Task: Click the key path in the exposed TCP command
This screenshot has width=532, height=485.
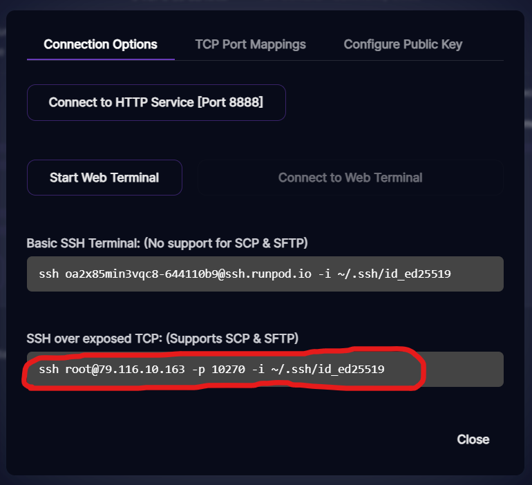Action: pos(327,369)
